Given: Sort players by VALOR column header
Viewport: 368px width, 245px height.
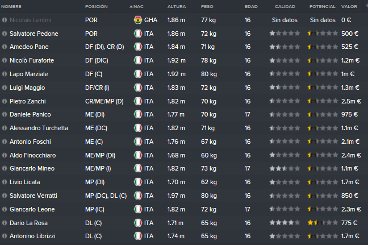Looking at the screenshot, I should (x=349, y=7).
